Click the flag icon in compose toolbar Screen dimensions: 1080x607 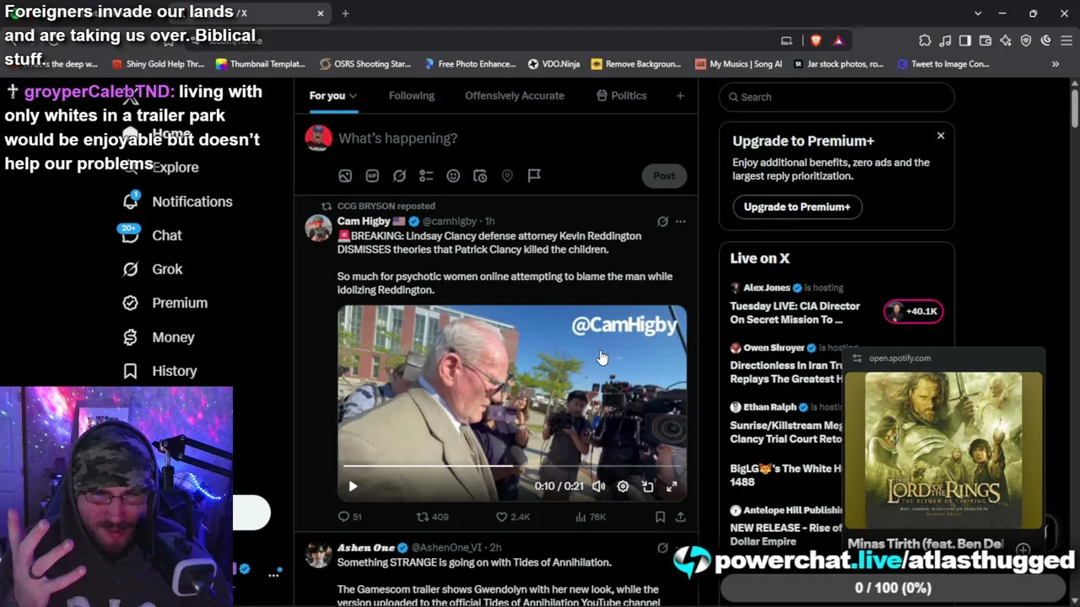534,175
